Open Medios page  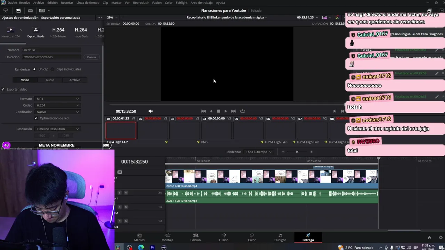pyautogui.click(x=139, y=237)
